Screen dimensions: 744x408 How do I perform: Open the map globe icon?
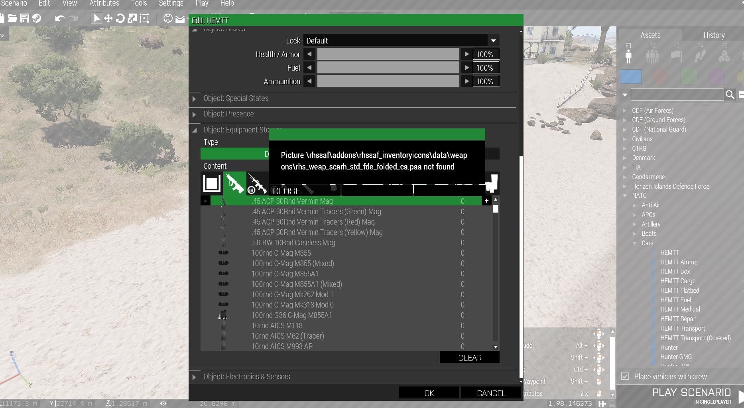click(x=168, y=18)
